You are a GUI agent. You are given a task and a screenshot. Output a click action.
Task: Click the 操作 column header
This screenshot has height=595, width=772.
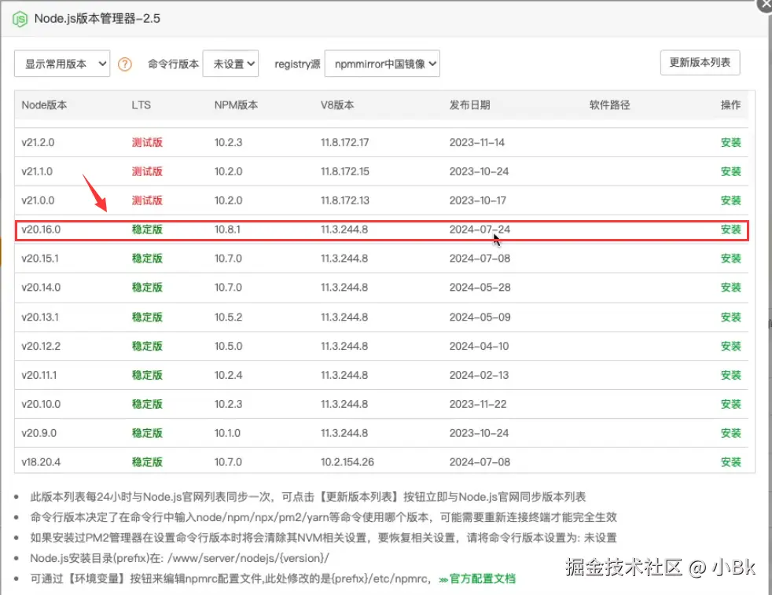tap(730, 105)
